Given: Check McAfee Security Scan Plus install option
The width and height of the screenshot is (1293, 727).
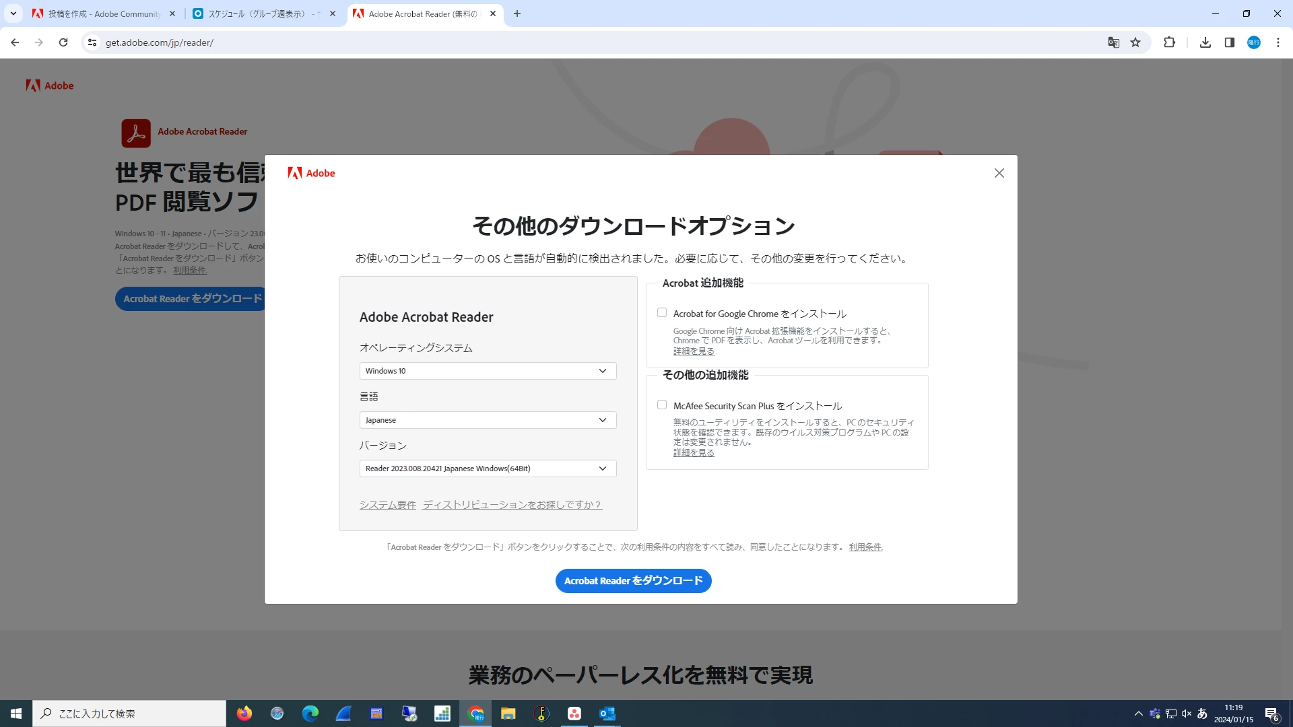Looking at the screenshot, I should 662,405.
